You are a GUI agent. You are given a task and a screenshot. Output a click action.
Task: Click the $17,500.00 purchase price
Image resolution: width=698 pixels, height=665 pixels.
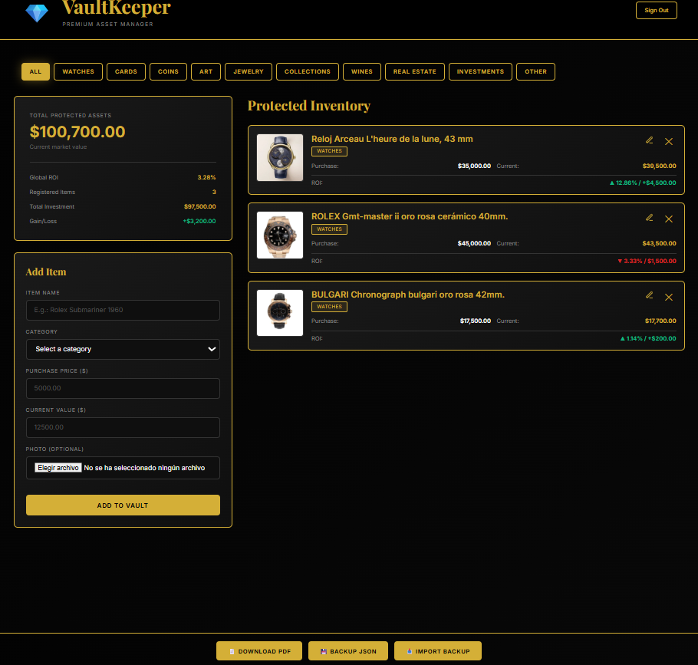point(476,321)
